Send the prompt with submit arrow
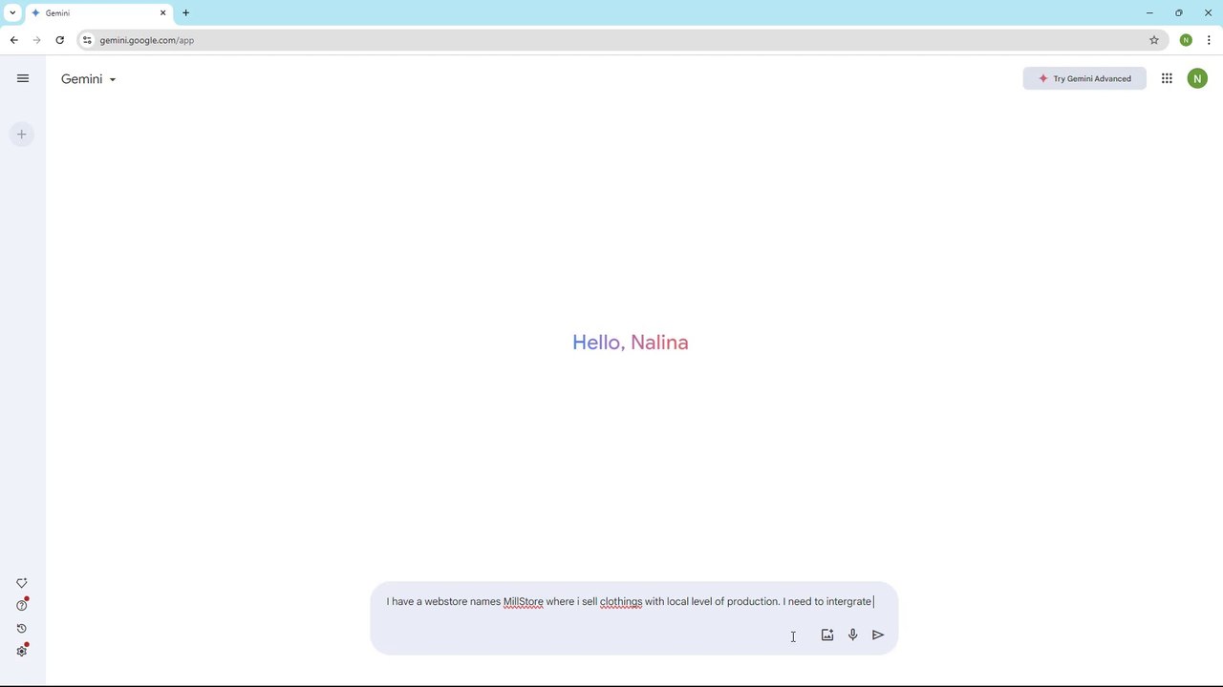Screen dimensions: 1223x687 point(878,635)
